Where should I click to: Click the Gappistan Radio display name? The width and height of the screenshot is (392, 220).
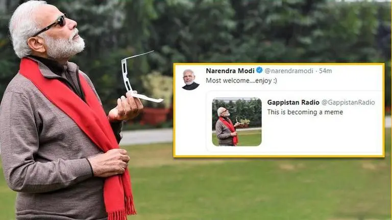293,102
